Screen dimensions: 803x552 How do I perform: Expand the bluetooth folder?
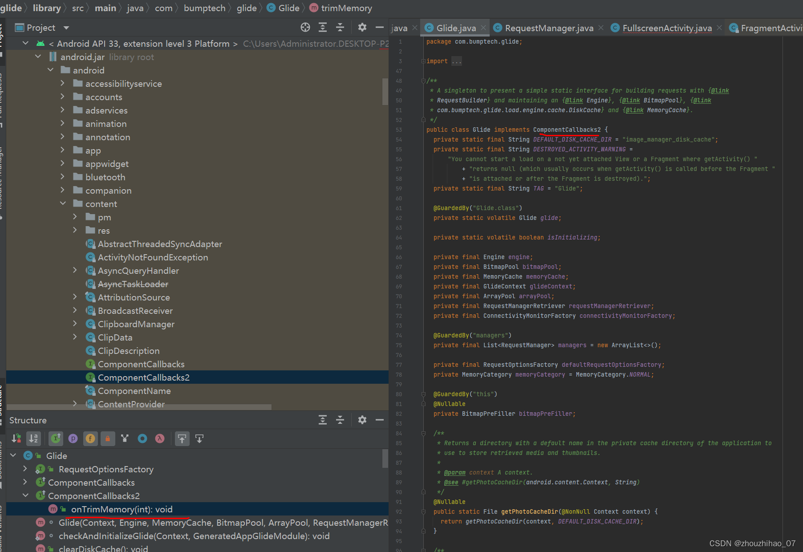click(63, 177)
